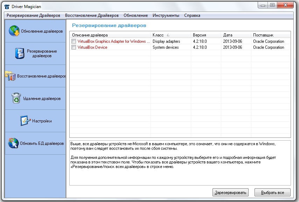Check the VirtualBox Device checkbox
This screenshot has height=202, width=299.
(x=74, y=47)
